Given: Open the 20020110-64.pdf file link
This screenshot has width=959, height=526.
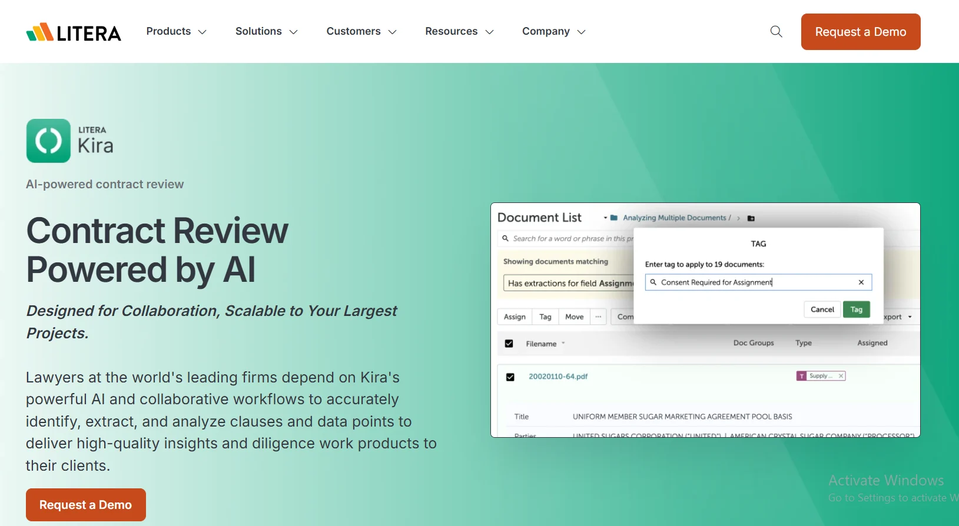Looking at the screenshot, I should [558, 377].
